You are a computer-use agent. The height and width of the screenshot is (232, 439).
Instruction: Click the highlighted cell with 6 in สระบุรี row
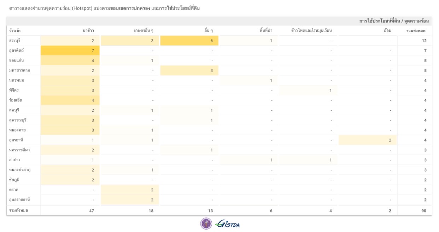(189, 41)
